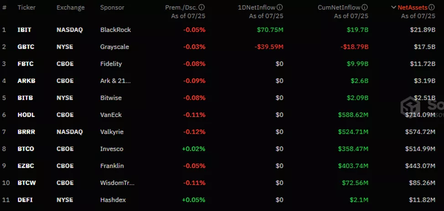The image size is (444, 211).
Task: Click the info icon beside NetAssets
Action: (433, 8)
